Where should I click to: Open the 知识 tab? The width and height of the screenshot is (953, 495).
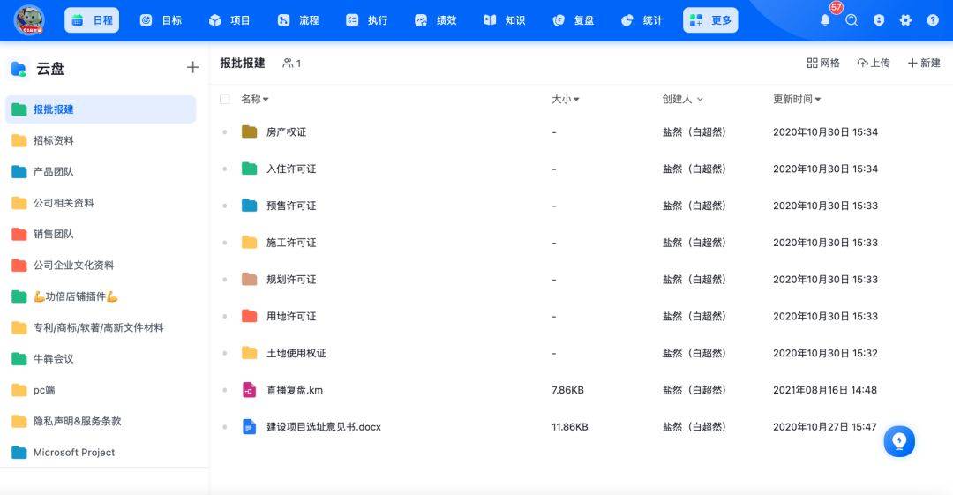coord(505,20)
